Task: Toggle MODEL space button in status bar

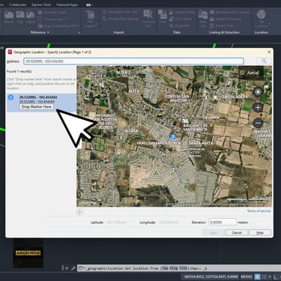Action: coord(247,277)
